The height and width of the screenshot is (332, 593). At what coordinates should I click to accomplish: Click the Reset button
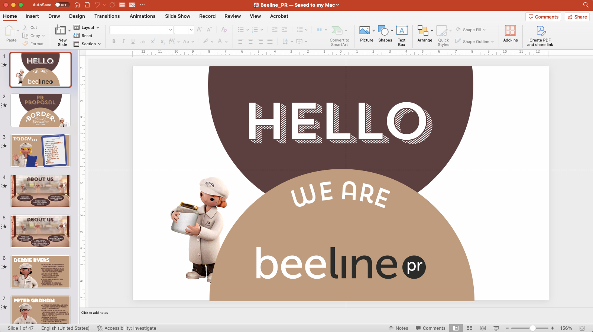coord(83,36)
